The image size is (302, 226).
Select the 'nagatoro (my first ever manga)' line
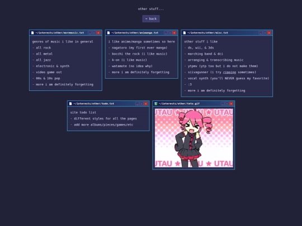(138, 47)
